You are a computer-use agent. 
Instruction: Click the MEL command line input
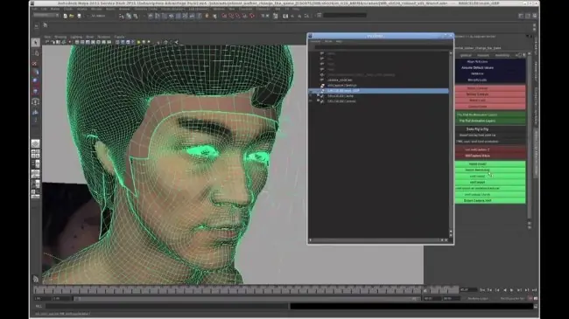click(167, 306)
